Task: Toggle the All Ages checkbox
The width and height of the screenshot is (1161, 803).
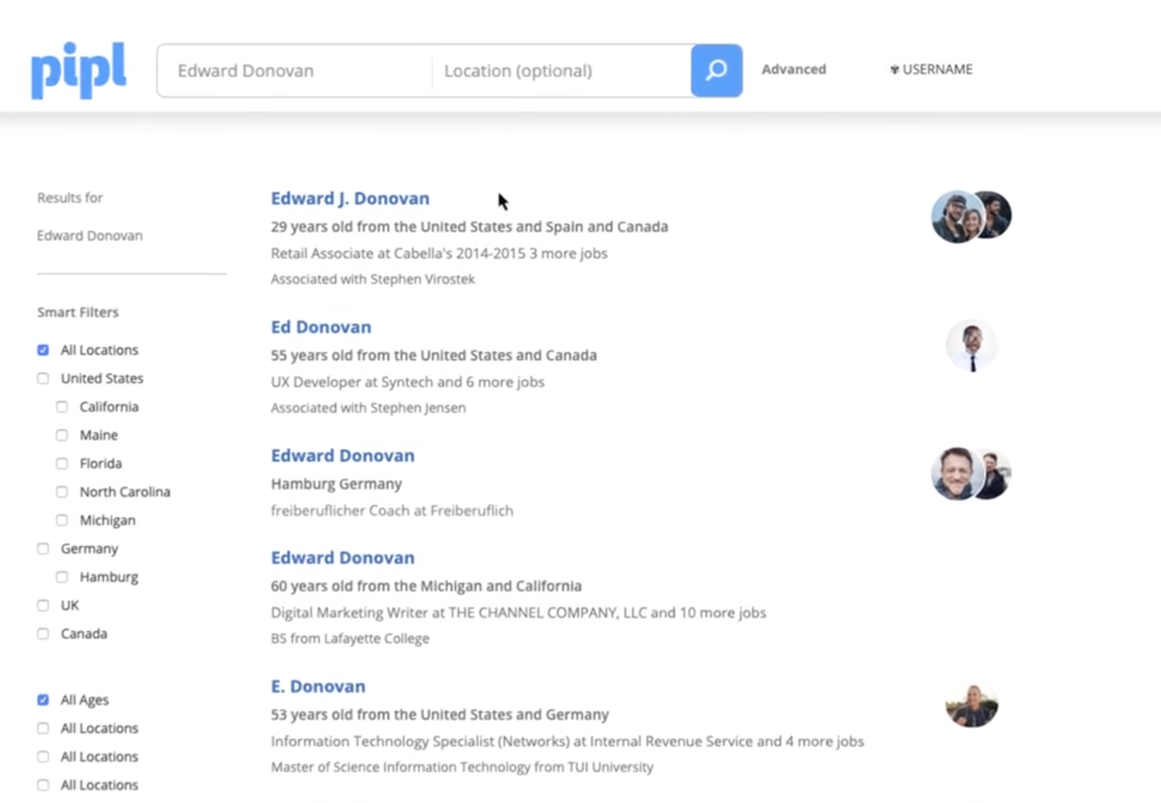Action: 43,700
